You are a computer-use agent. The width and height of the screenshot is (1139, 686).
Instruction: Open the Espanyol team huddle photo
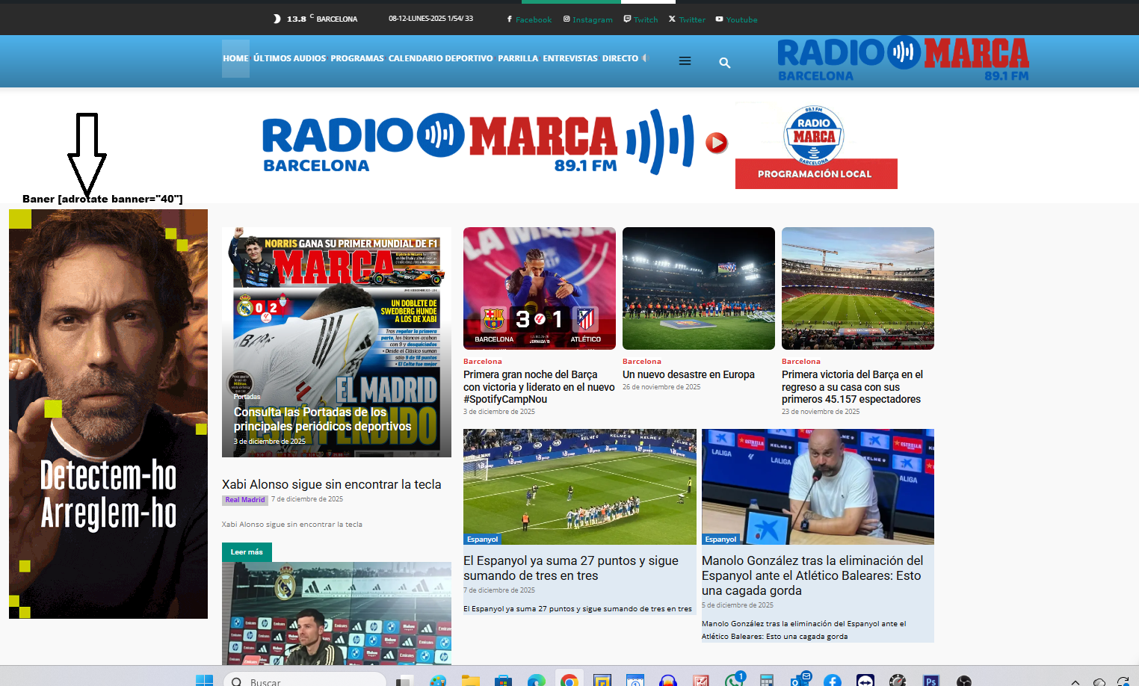tap(580, 486)
